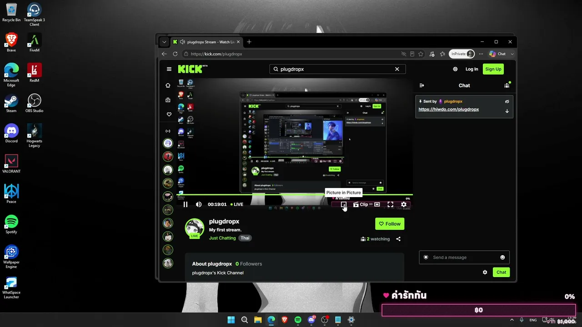Open Discord from the taskbar

click(311, 320)
